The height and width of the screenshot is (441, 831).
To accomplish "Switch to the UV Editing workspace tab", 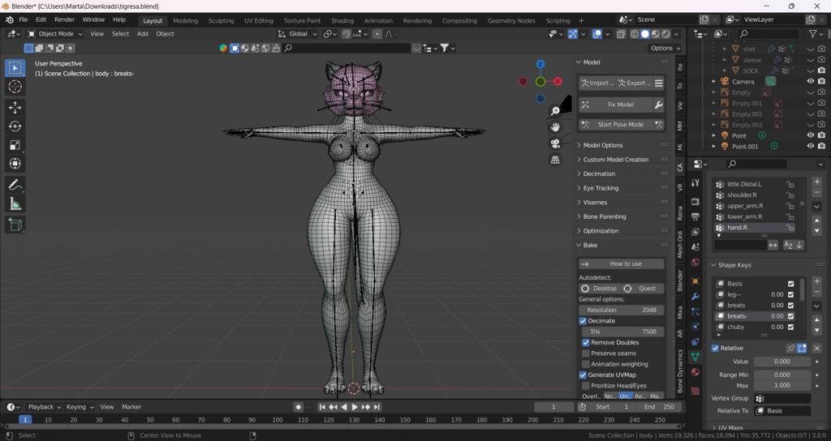I will tap(258, 20).
